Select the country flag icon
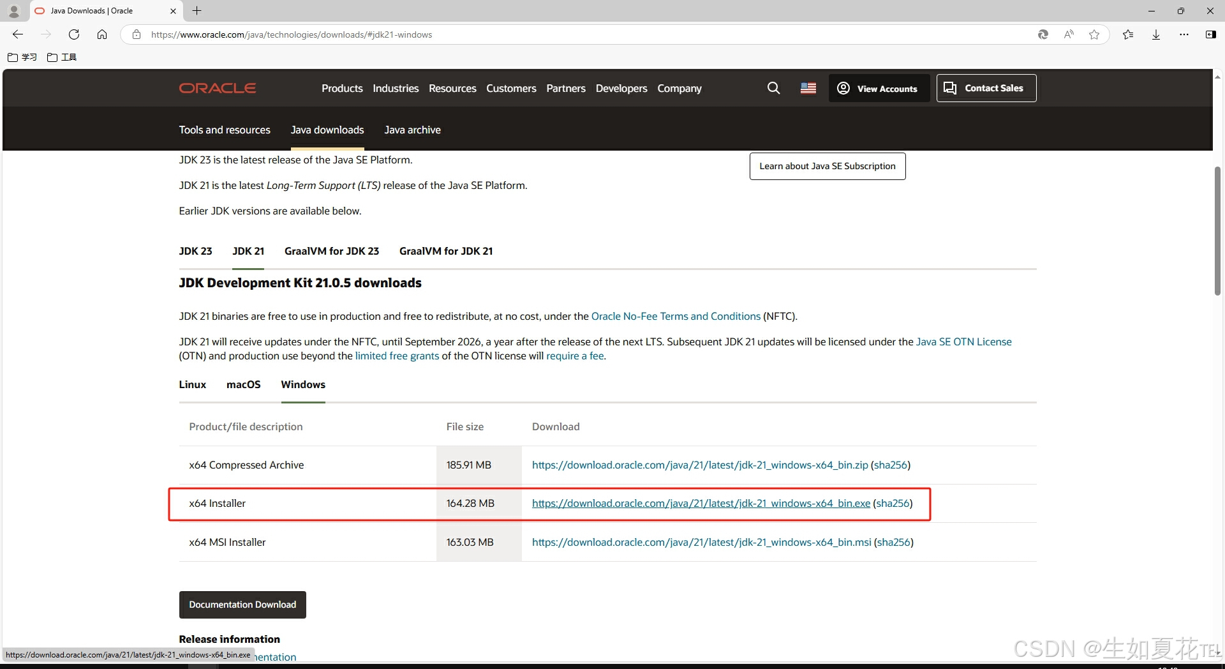This screenshot has height=669, width=1225. pyautogui.click(x=808, y=88)
